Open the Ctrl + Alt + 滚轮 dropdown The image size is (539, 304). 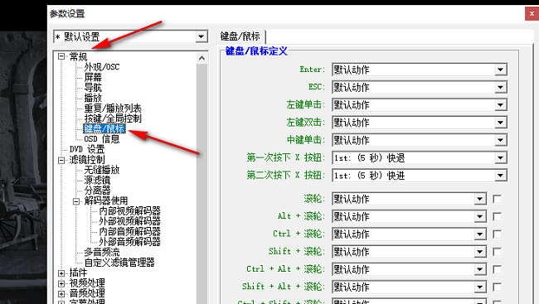point(480,270)
